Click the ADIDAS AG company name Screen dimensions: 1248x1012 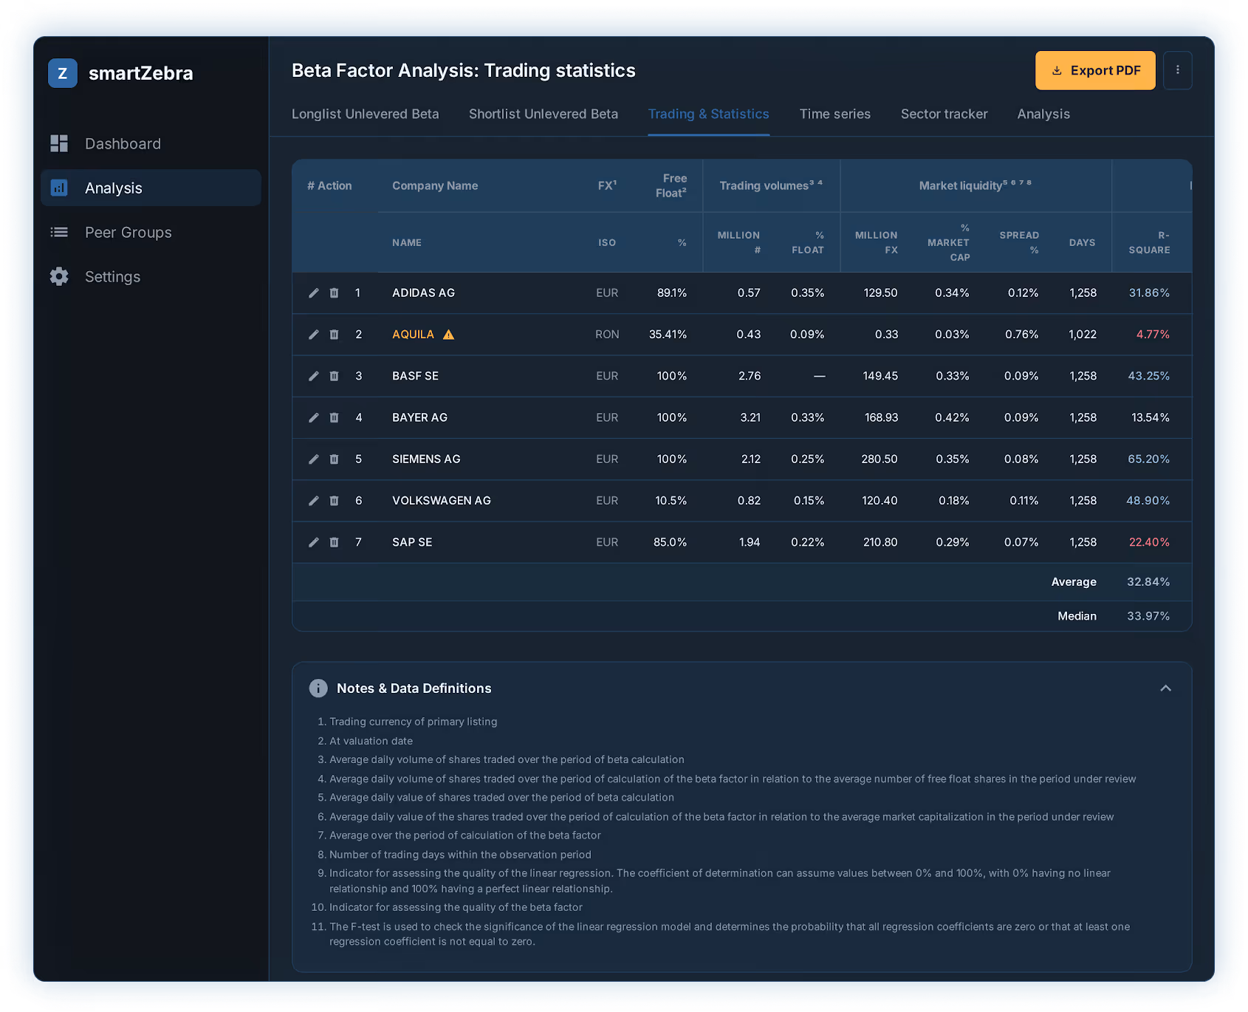(423, 293)
